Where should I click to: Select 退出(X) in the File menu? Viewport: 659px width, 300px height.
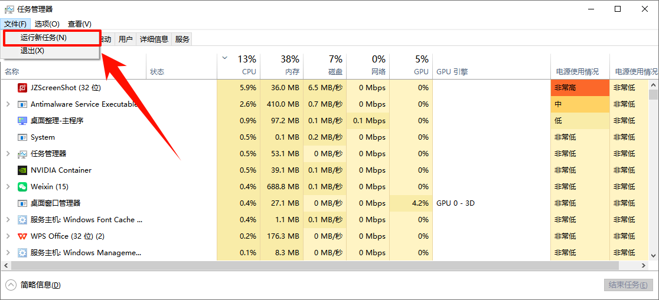[32, 51]
